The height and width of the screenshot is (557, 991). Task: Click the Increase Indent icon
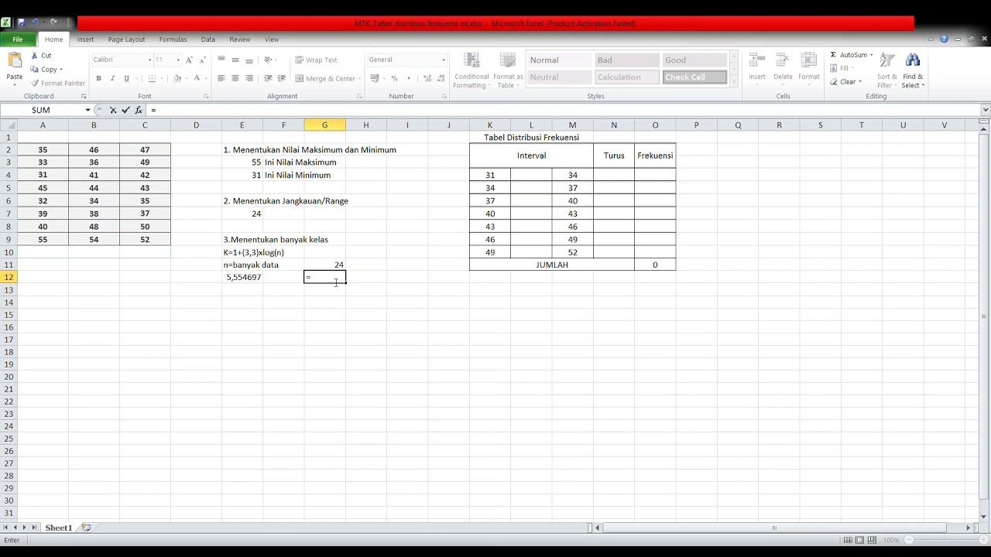tap(282, 78)
